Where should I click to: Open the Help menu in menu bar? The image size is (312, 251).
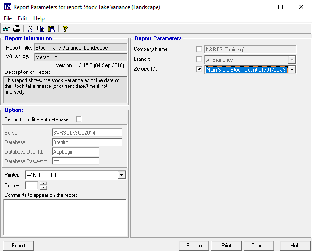coord(39,18)
